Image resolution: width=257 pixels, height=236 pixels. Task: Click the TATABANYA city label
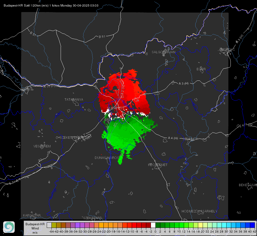click(x=74, y=100)
